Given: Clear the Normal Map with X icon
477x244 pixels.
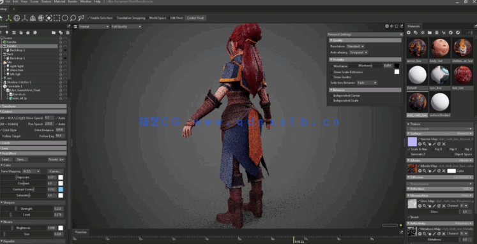Looking at the screenshot, I should tap(444, 144).
